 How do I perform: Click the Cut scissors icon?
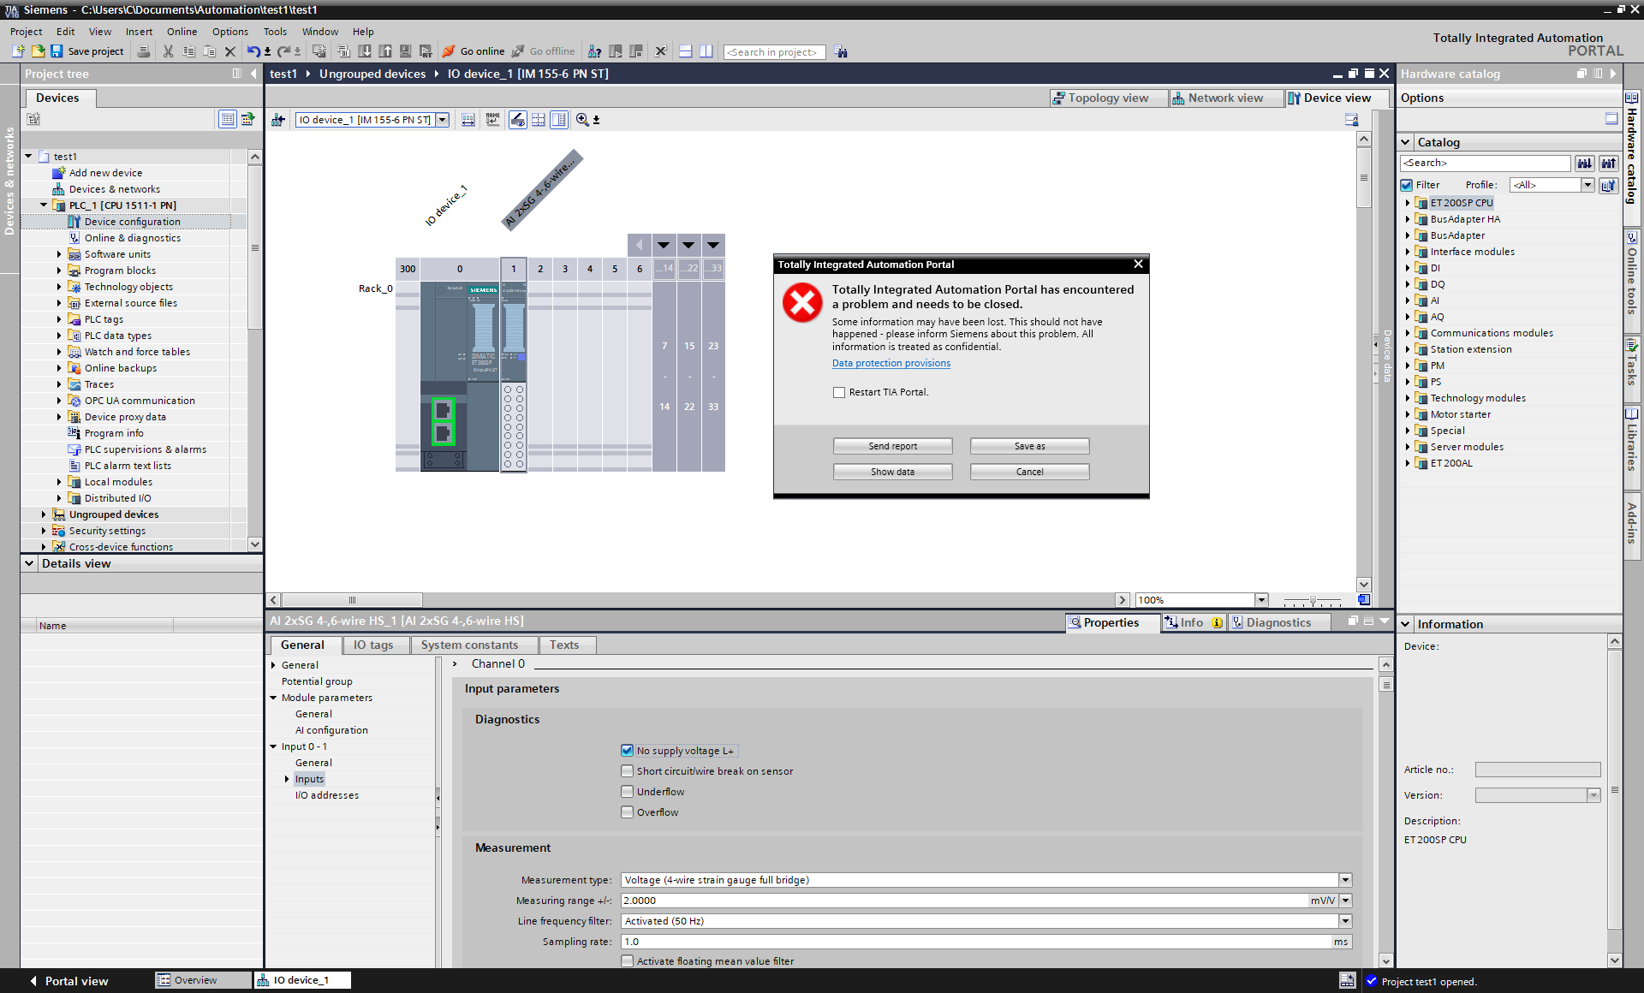coord(168,51)
